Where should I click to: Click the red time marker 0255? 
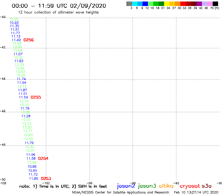coord(36,97)
